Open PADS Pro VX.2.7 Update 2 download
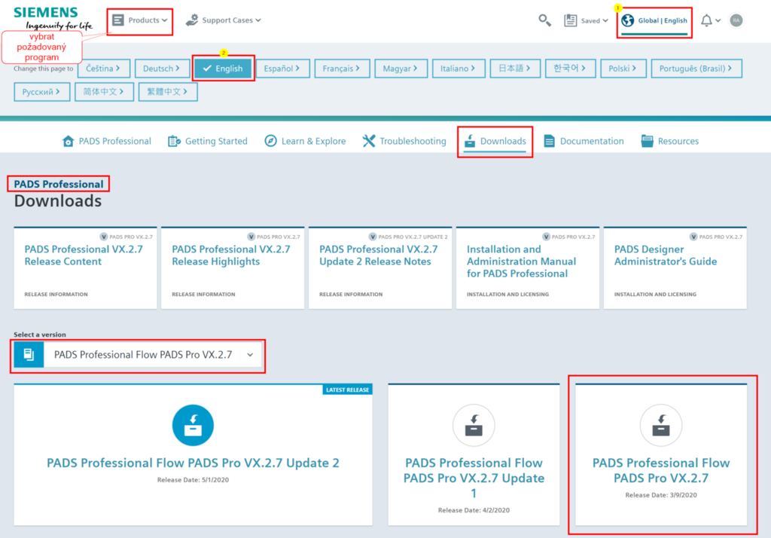 [x=193, y=463]
